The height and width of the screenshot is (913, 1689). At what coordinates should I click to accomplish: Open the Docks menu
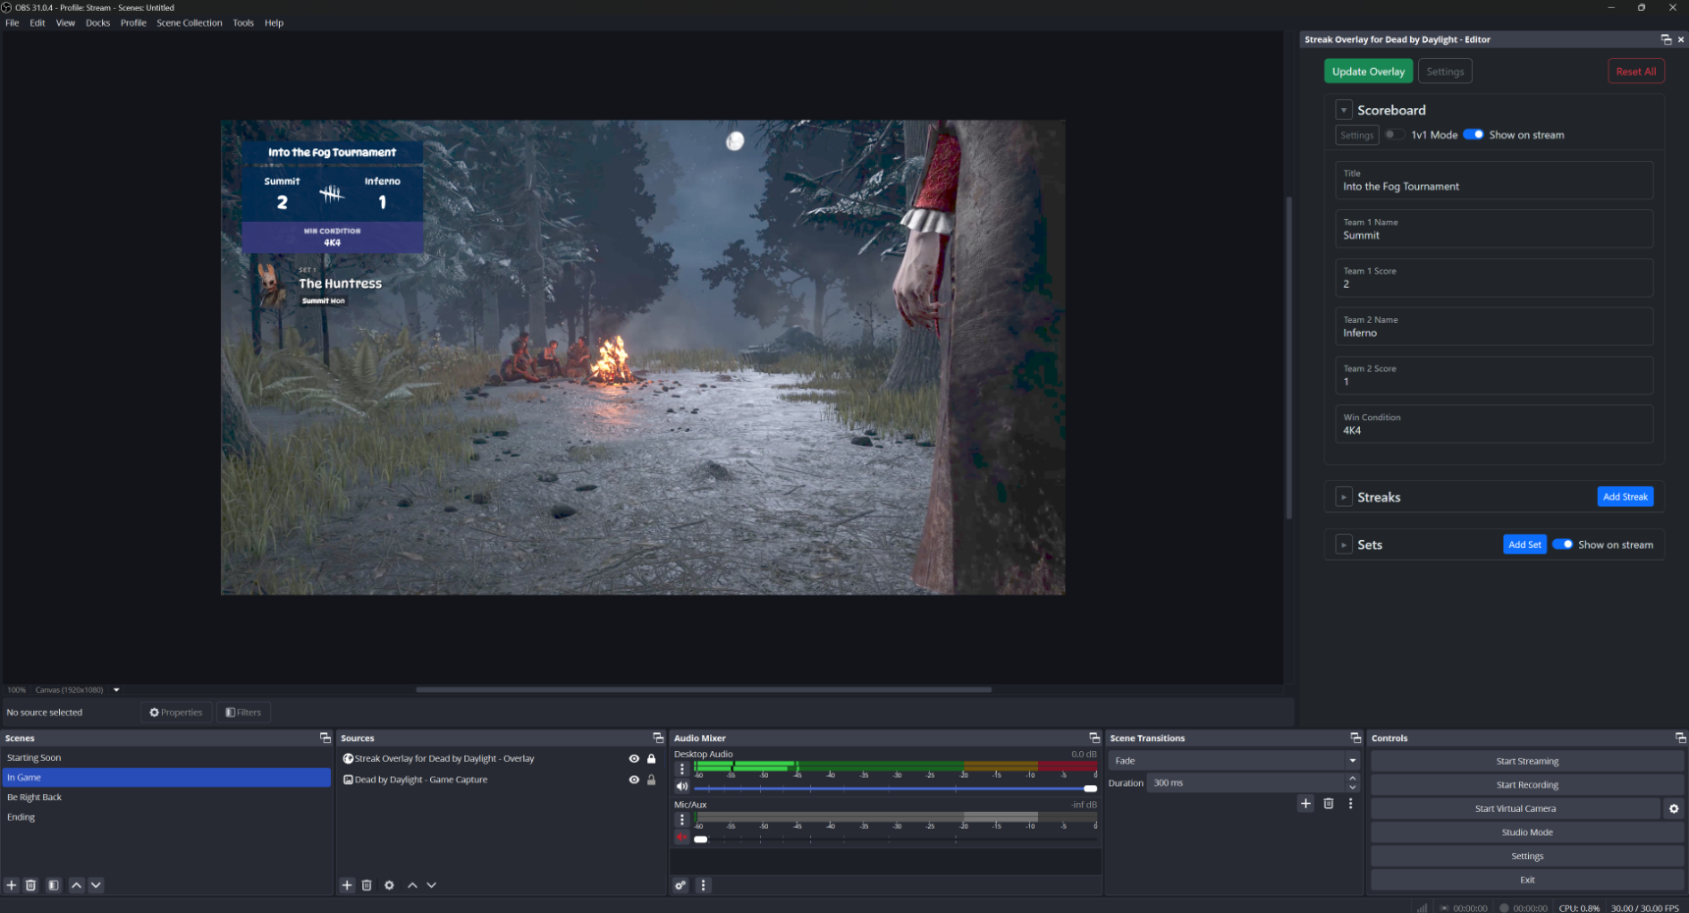pyautogui.click(x=97, y=23)
